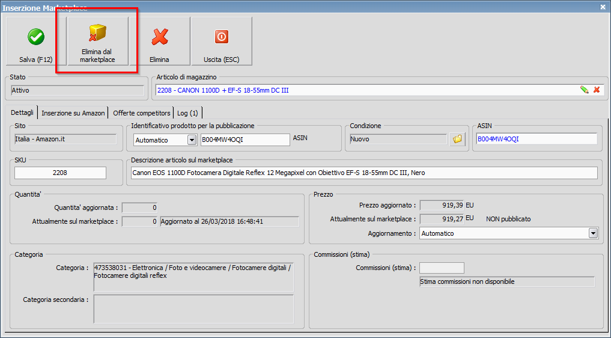Open the Inserzione su Amazon tab
This screenshot has height=338, width=611.
73,113
